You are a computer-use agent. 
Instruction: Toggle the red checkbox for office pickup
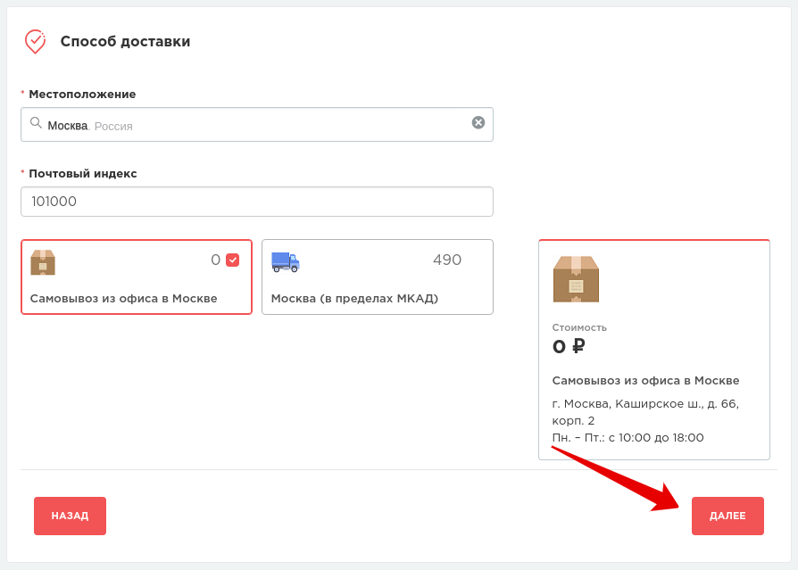233,260
